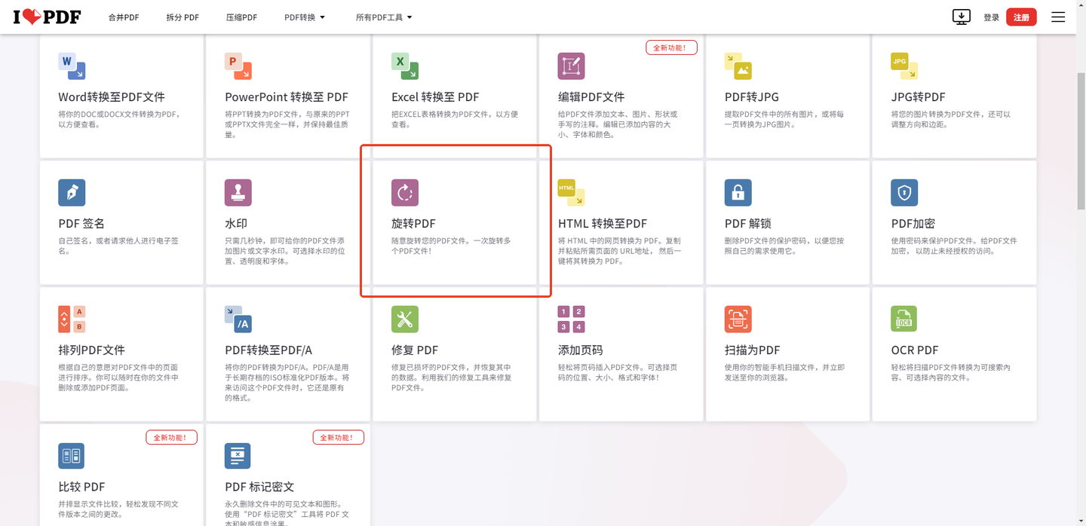The image size is (1086, 526).
Task: Choose the PDF加密 title
Action: tap(913, 224)
